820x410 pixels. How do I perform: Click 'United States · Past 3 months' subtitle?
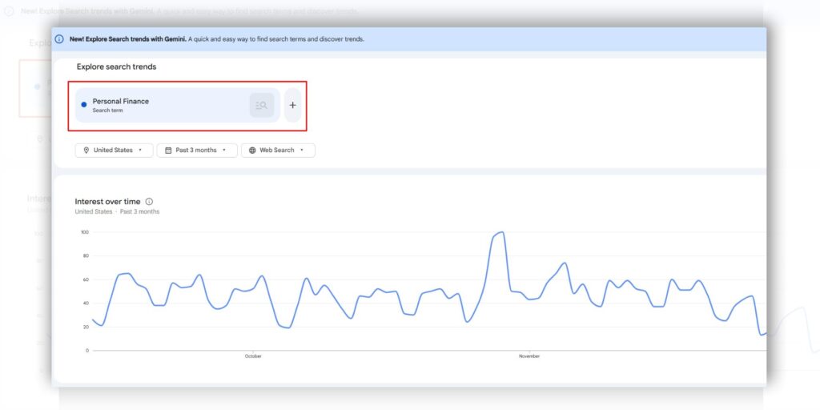click(x=117, y=211)
